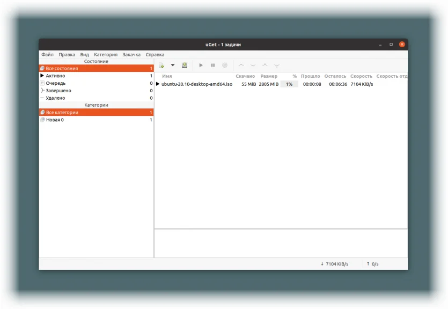Click the 00:06:36 remaining time
The width and height of the screenshot is (448, 309).
338,84
